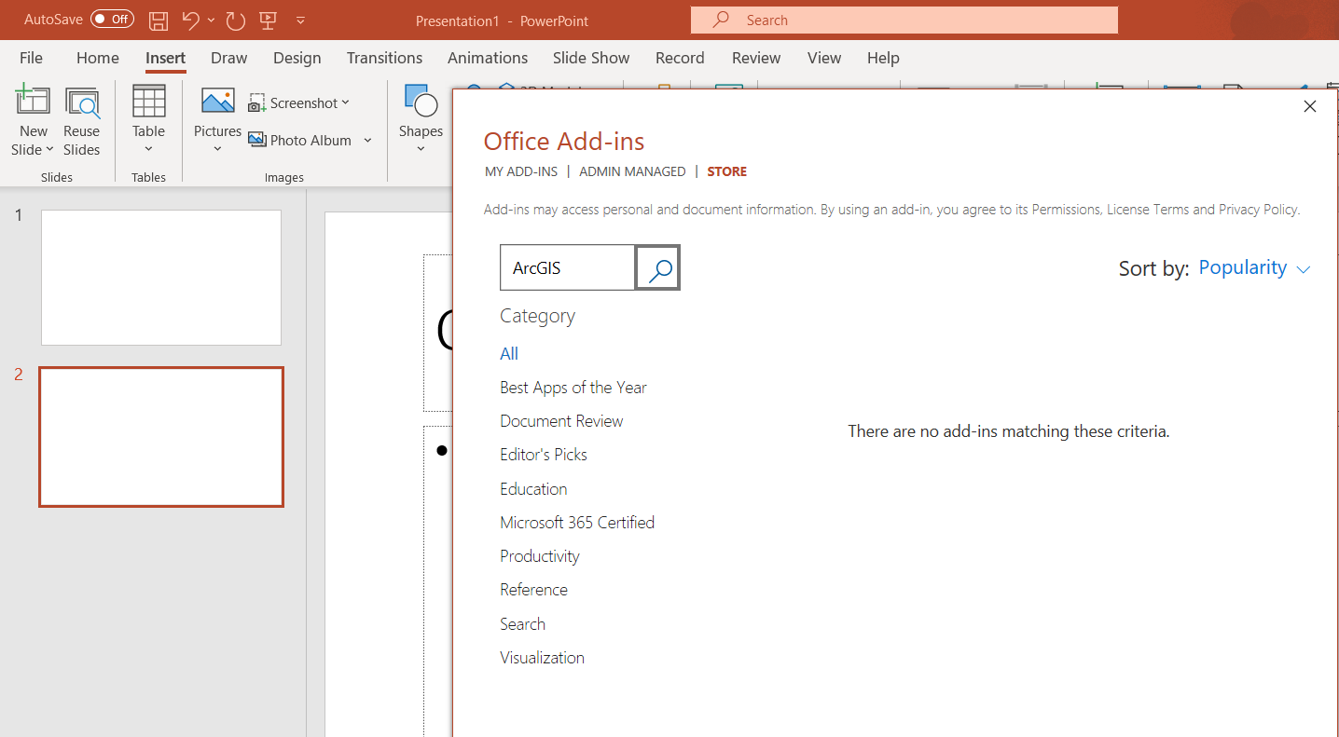
Task: Click 'There are no add-ins matching these criteria.' message
Action: click(1008, 431)
